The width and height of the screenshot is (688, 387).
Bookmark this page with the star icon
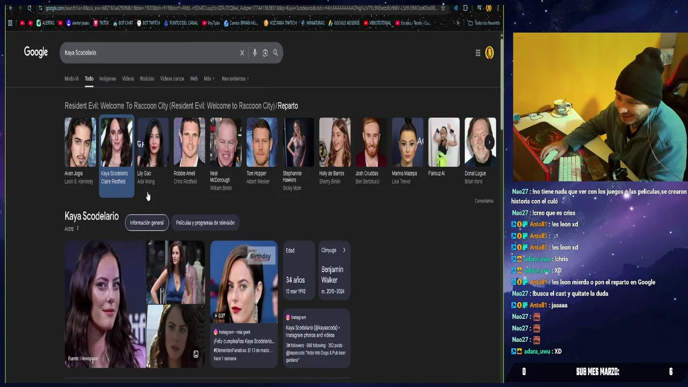[443, 8]
